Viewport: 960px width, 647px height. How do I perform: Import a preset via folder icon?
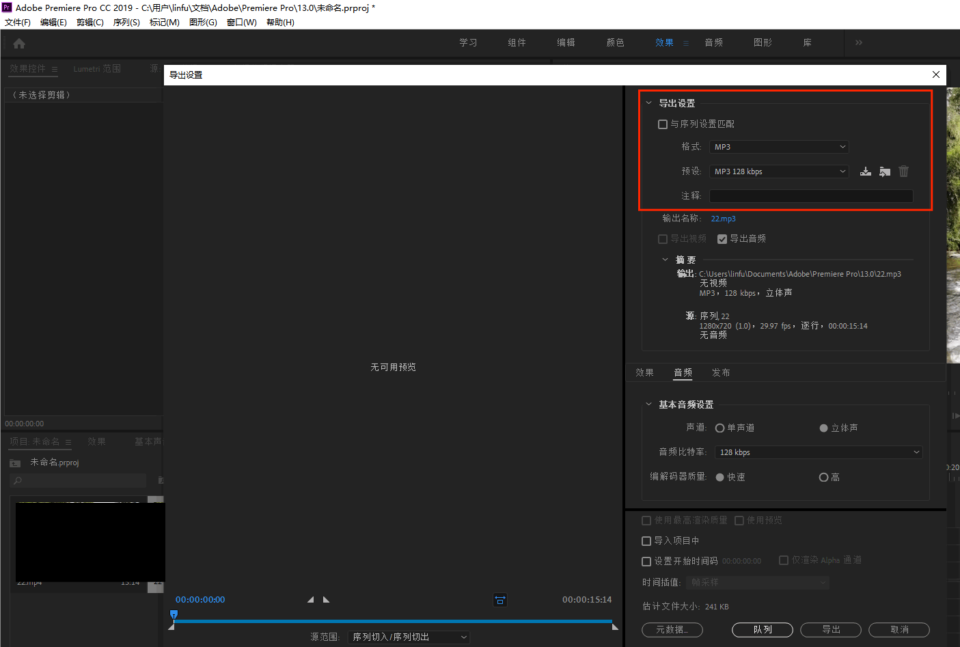[885, 171]
